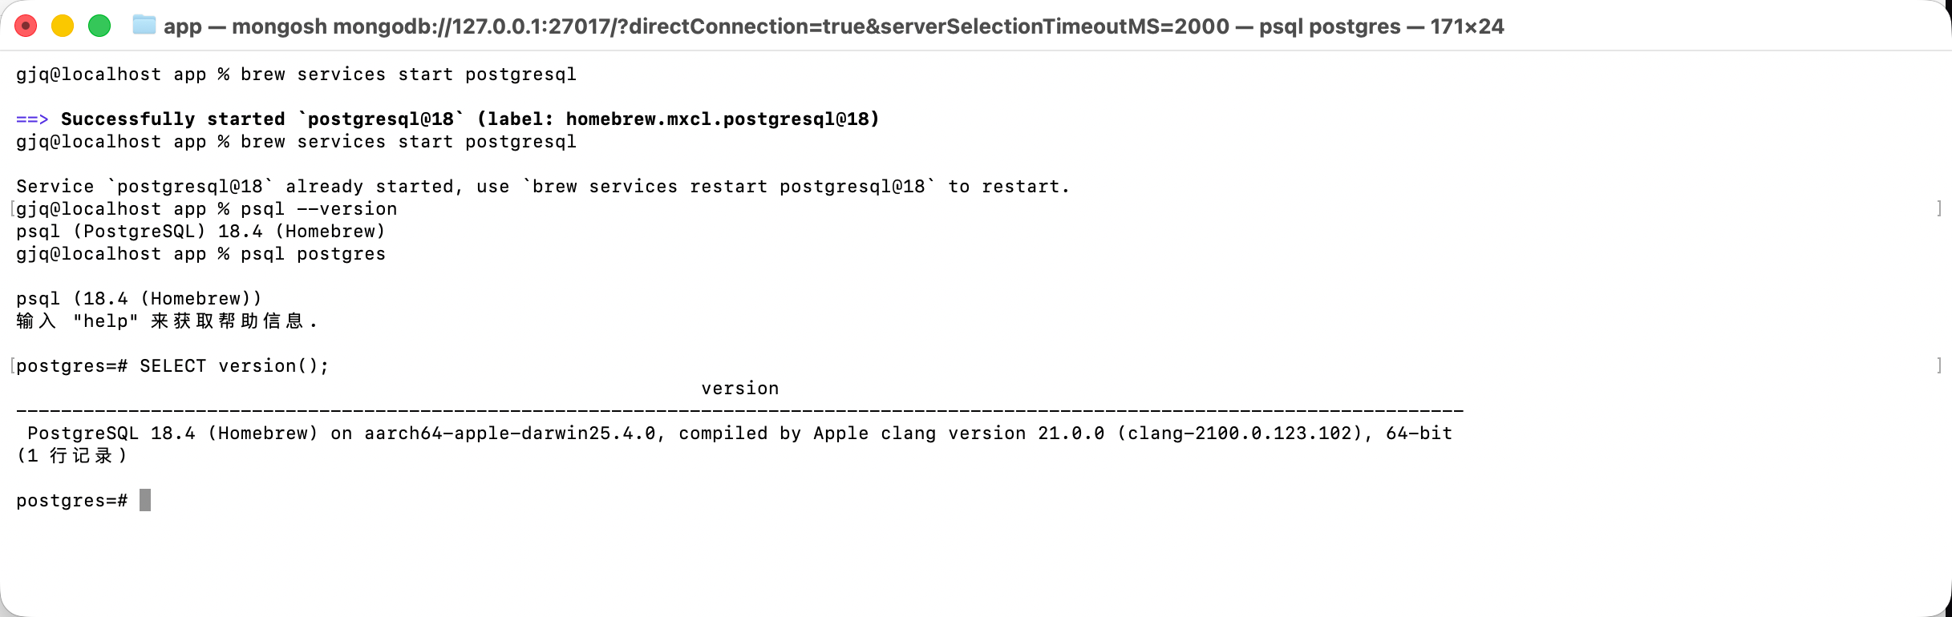Screen dimensions: 1952x617
Task: Close the terminal window with red button
Action: [x=26, y=26]
